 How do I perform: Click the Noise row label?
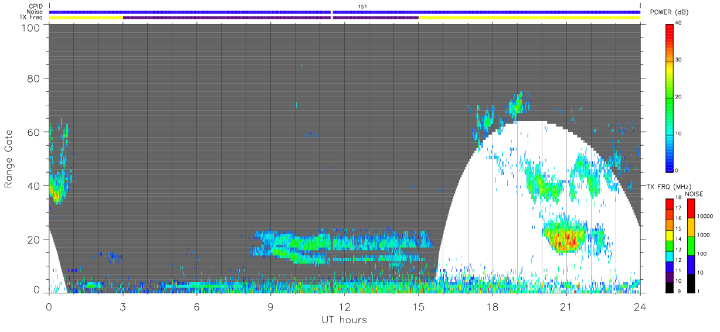tap(35, 12)
